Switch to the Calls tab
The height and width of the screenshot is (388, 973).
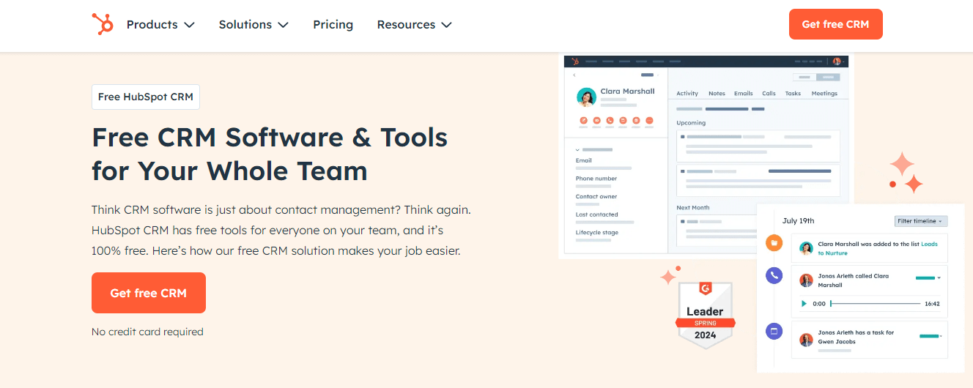click(x=769, y=94)
